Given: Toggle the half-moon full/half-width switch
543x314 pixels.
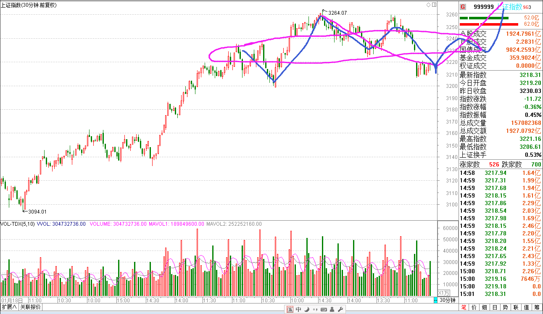Looking at the screenshot, I should pyautogui.click(x=307, y=310).
